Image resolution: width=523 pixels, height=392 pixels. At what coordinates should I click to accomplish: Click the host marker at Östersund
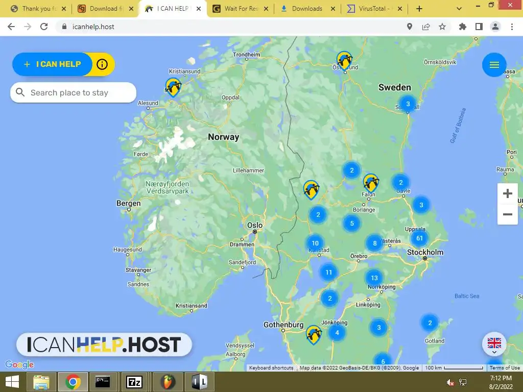[344, 60]
